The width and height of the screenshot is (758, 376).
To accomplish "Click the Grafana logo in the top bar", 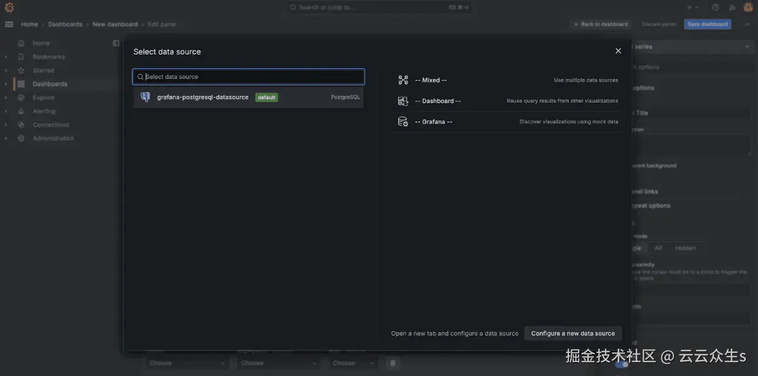I will point(9,7).
